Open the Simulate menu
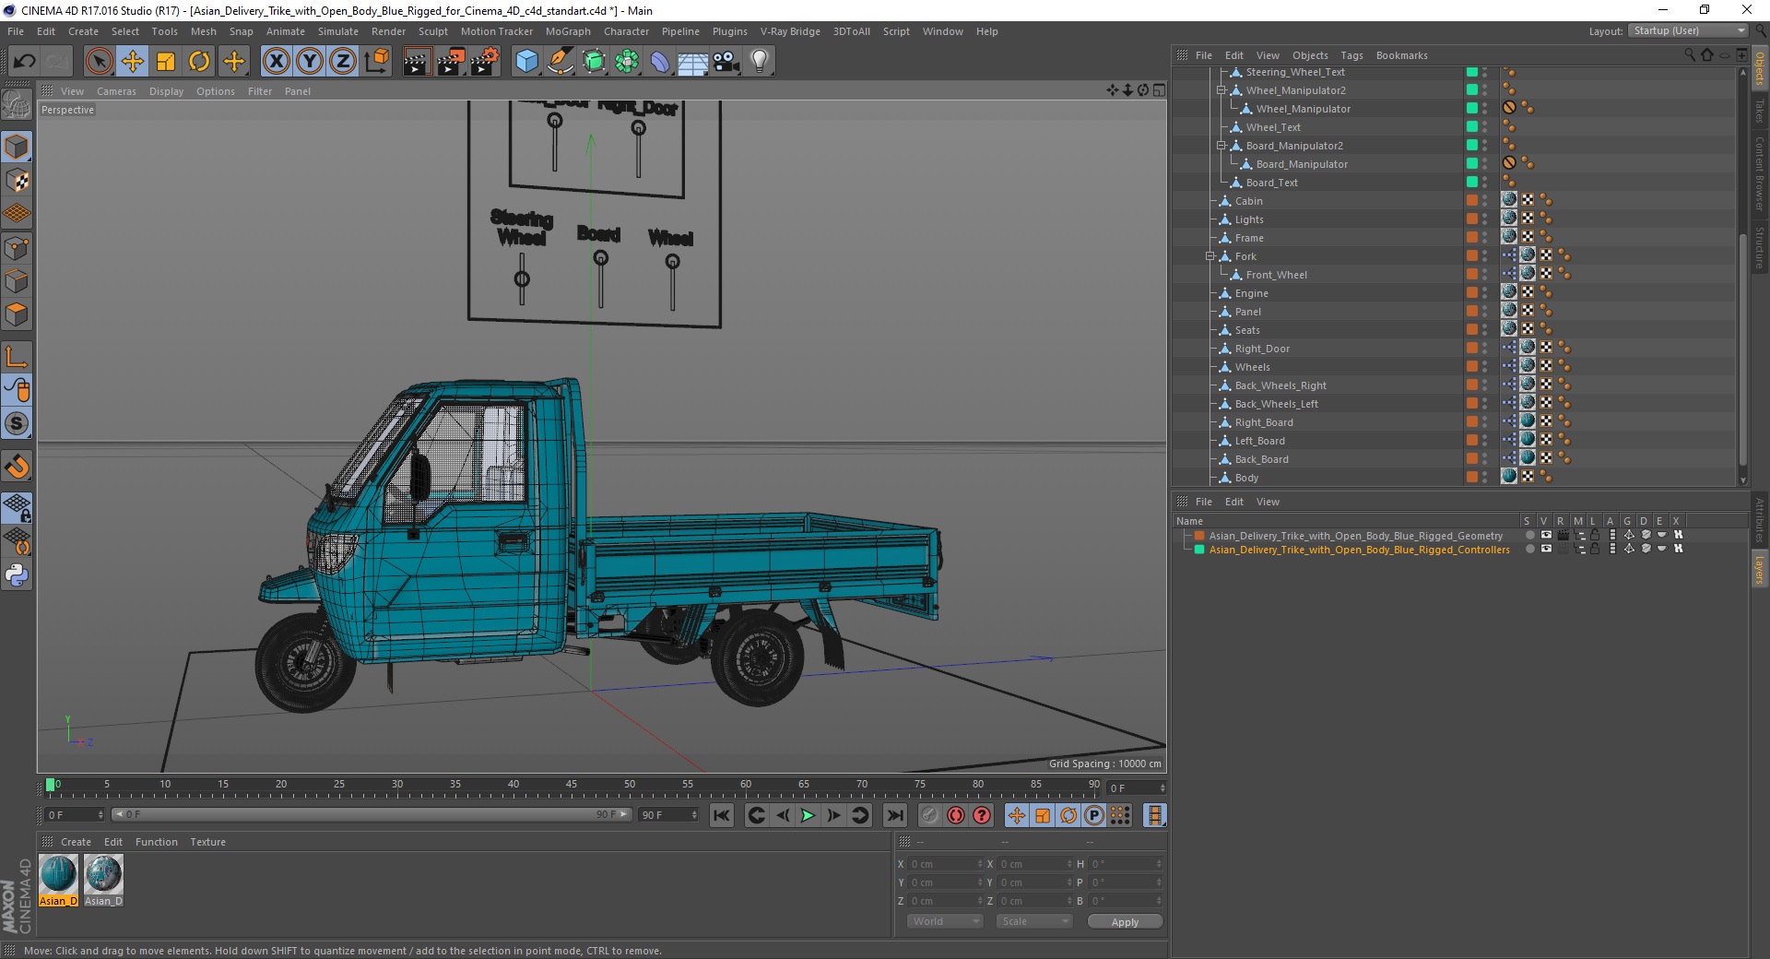1770x959 pixels. [x=338, y=31]
